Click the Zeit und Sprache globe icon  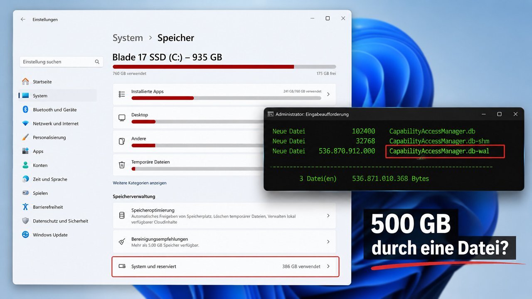pos(25,179)
